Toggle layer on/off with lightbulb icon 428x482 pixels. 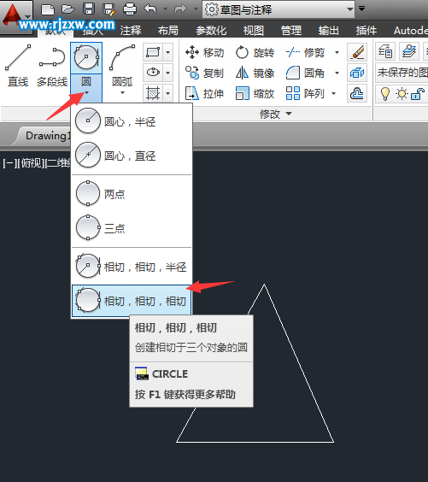(x=384, y=93)
